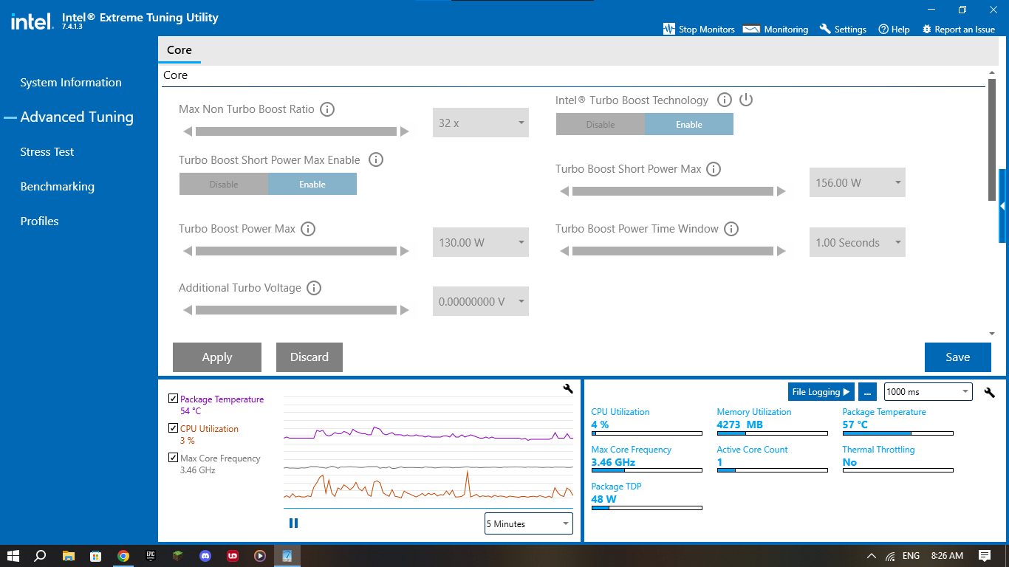Disable Intel Turbo Boost Technology
The height and width of the screenshot is (567, 1009).
[601, 125]
